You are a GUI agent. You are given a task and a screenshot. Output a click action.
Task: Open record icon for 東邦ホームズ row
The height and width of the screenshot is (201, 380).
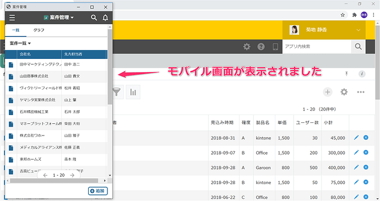(11, 160)
